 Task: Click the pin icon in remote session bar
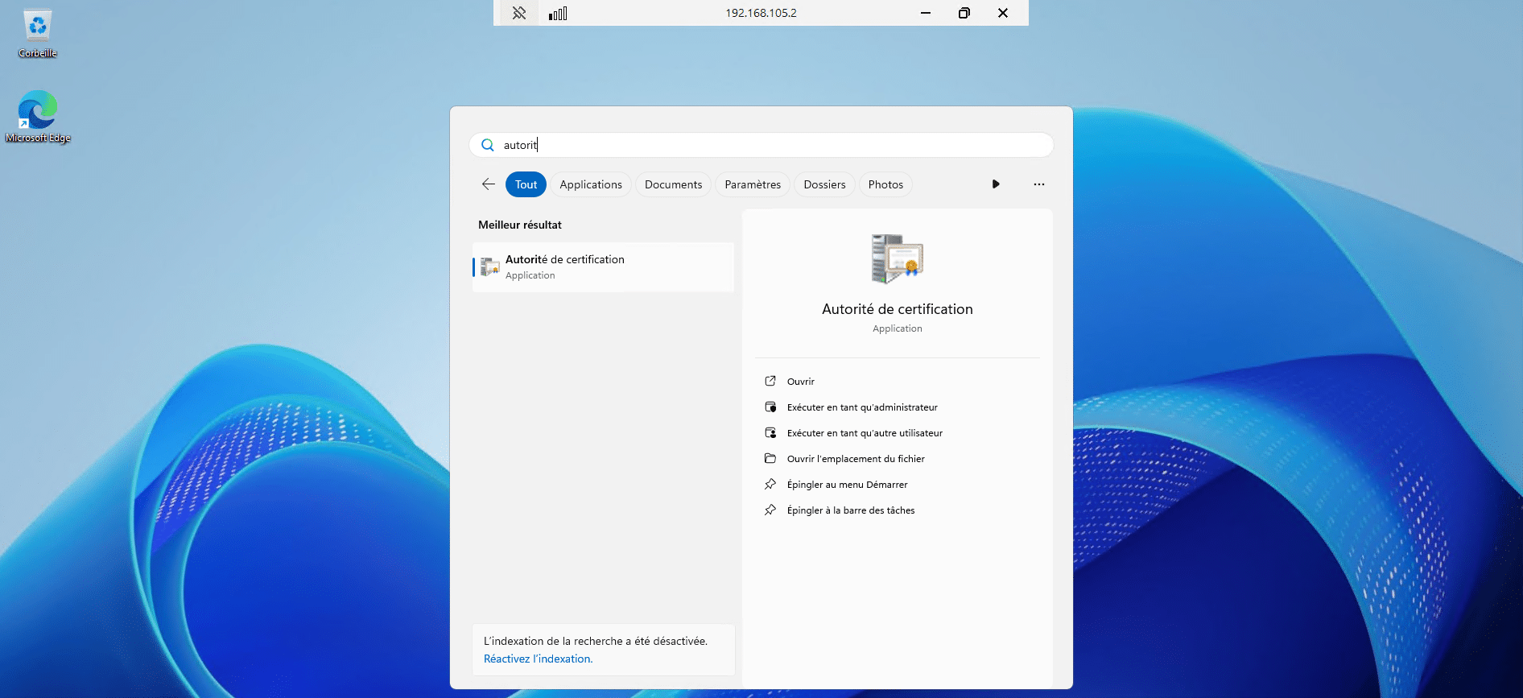pyautogui.click(x=519, y=13)
